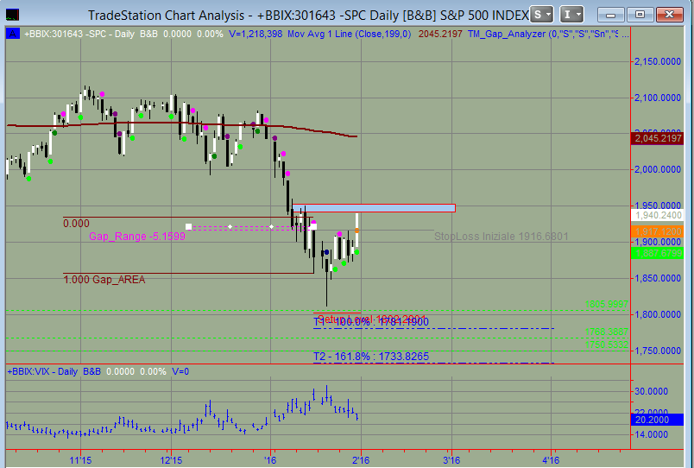Grab the left white square handle of Gap_Range line
This screenshot has width=694, height=468.
point(188,227)
